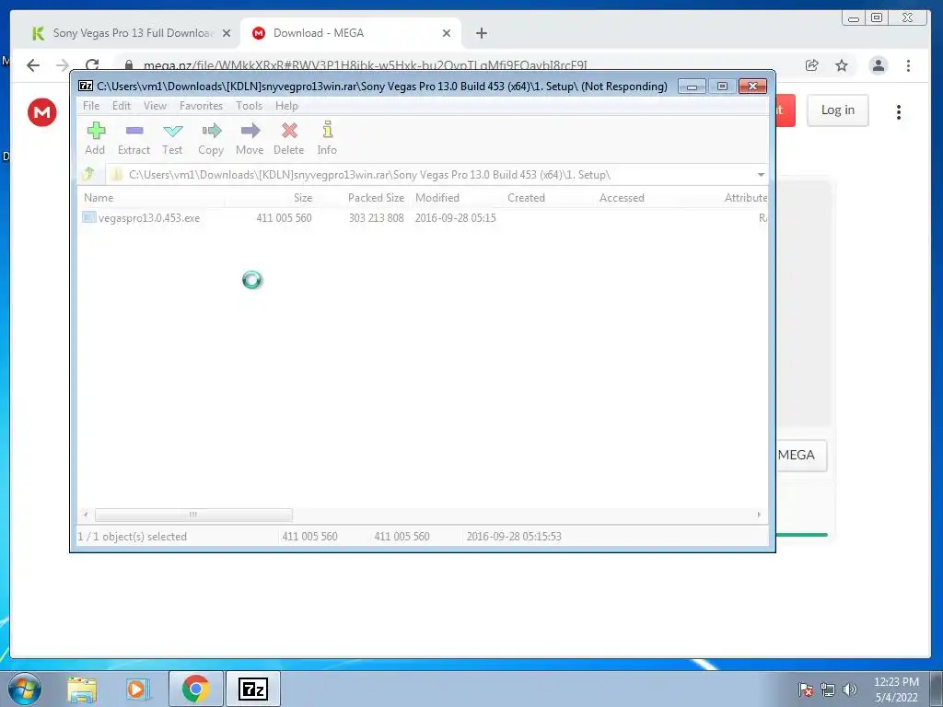Screen dimensions: 943x707
Task: Reload the MEGA page in Chrome
Action: [92, 65]
